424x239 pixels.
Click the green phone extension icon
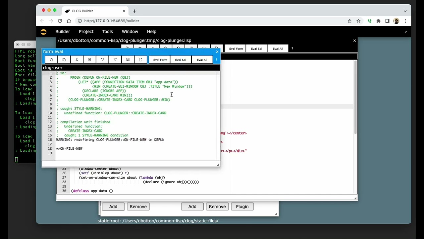369,21
